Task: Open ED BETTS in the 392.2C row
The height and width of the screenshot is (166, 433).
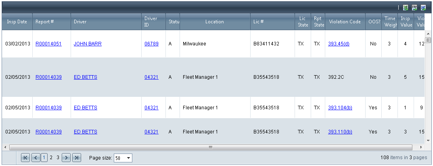Action: coord(85,77)
